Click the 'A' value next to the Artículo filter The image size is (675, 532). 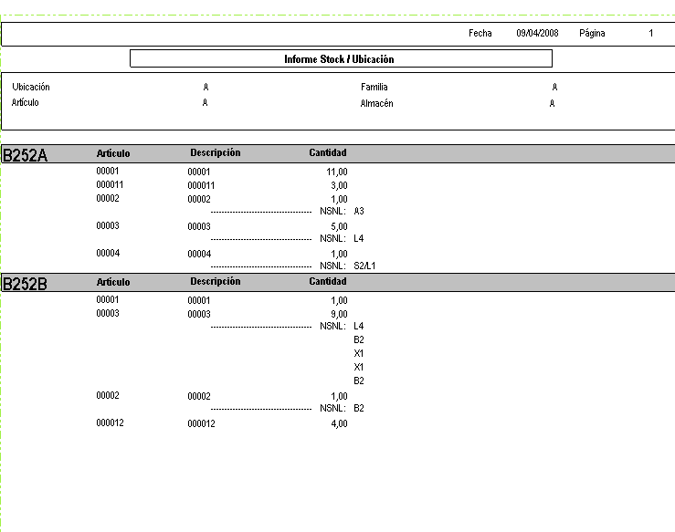[x=205, y=102]
